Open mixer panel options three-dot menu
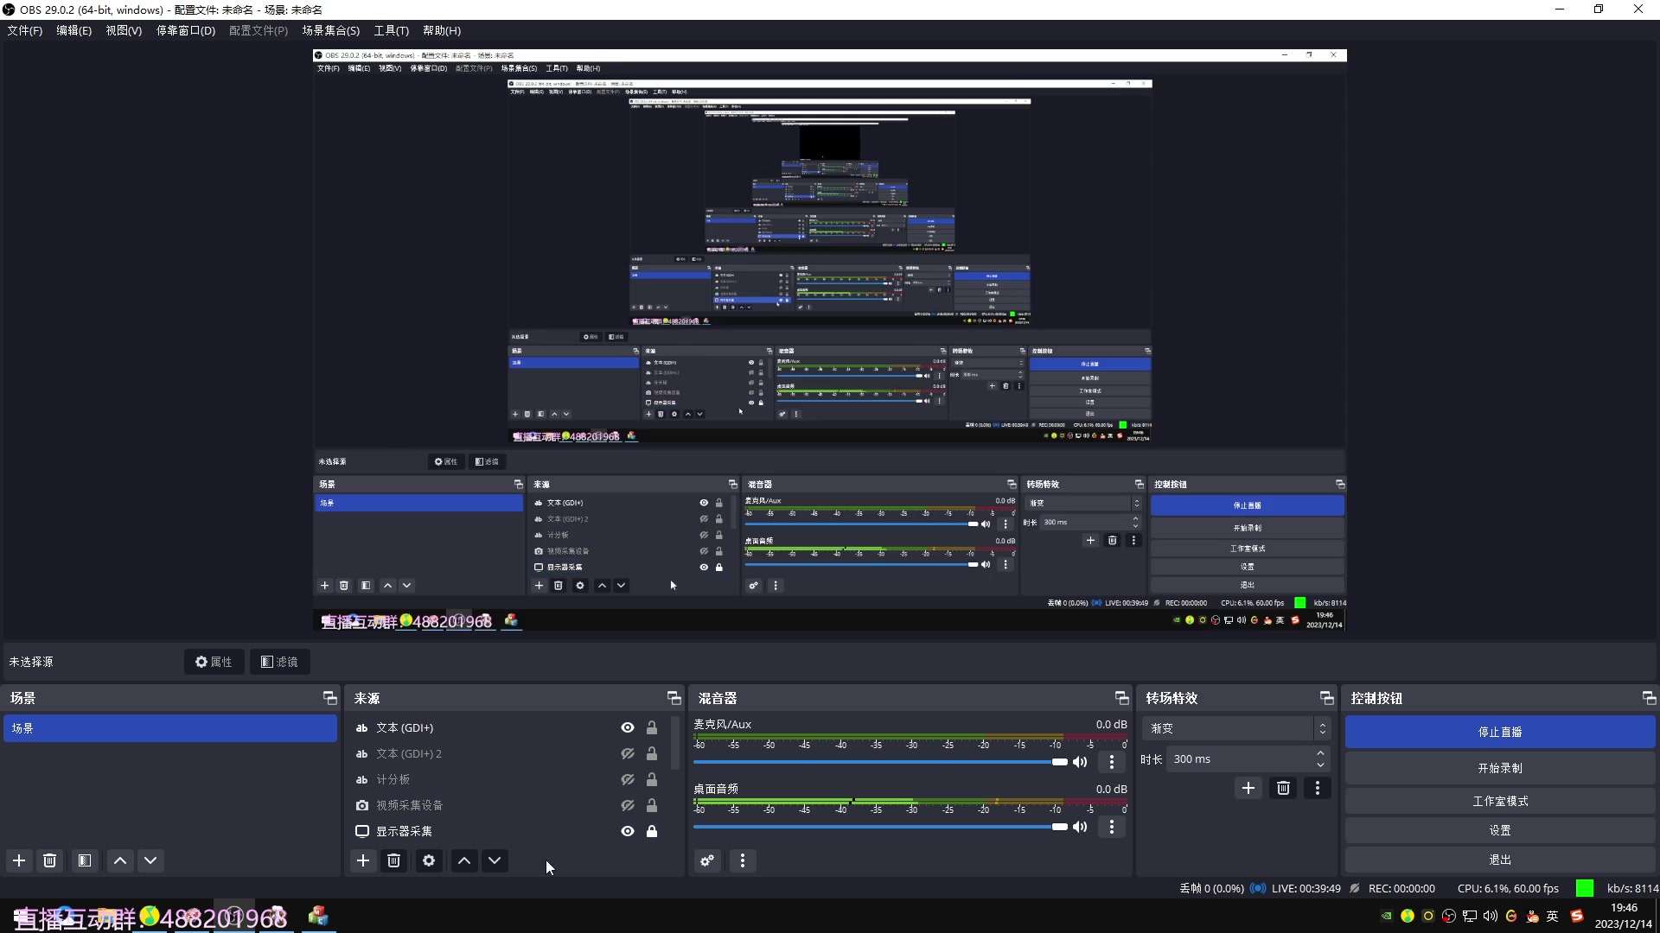Screen dimensions: 1660x933 743,860
